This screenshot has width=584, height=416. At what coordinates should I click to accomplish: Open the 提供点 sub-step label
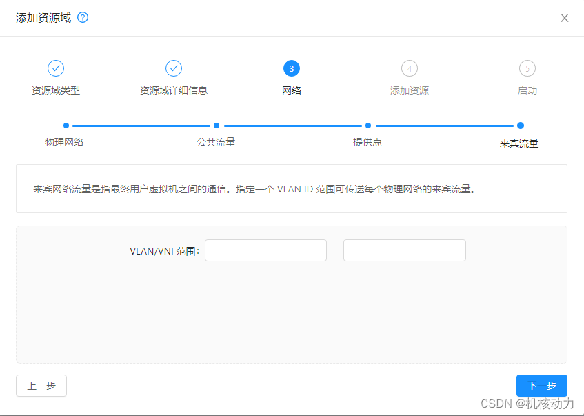(367, 142)
